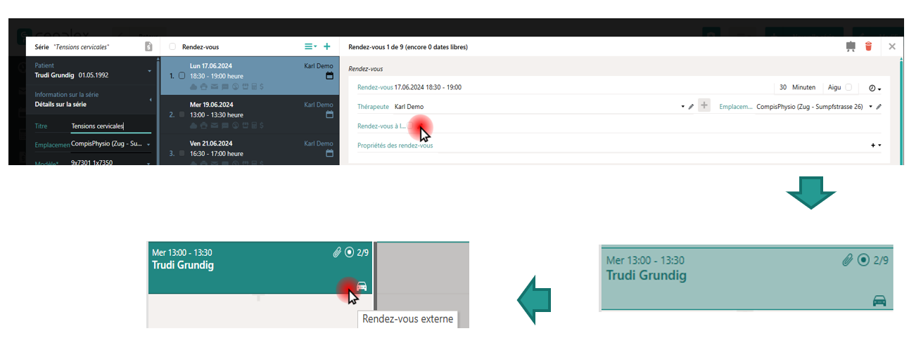Open the list menu dropdown beside plus icon

310,46
